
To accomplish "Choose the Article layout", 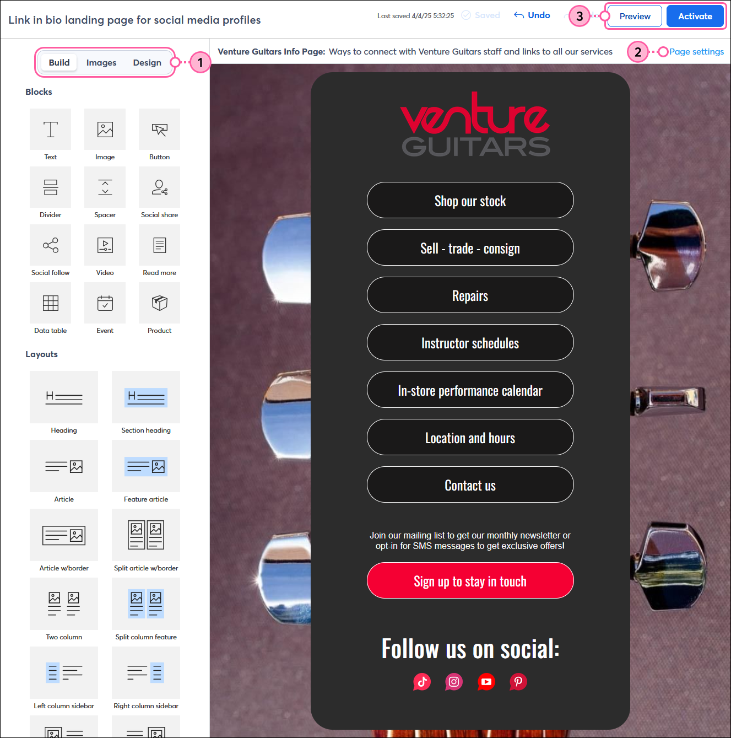I will (64, 466).
